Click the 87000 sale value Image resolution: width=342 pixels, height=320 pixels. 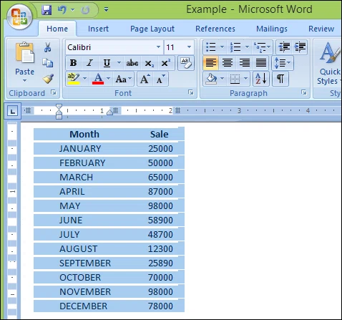tap(160, 191)
